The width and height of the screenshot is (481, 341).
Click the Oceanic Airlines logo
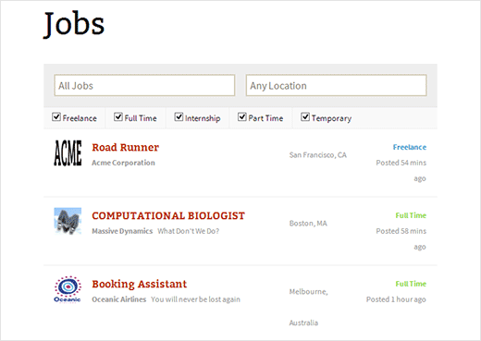click(68, 289)
